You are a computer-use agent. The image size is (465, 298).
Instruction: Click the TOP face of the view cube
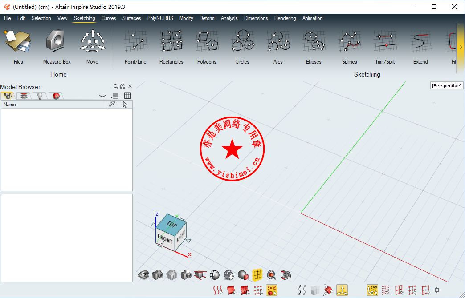pyautogui.click(x=171, y=224)
